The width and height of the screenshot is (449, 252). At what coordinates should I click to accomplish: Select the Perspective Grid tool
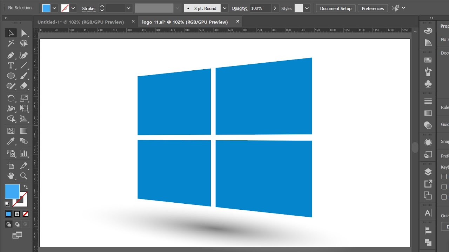click(x=24, y=119)
